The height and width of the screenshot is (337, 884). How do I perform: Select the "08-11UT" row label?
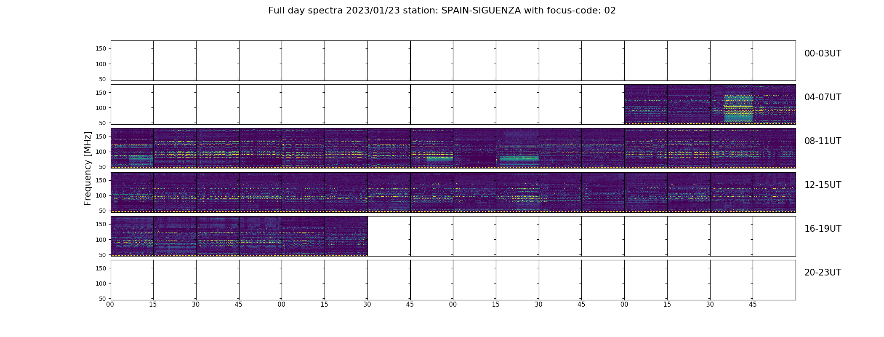coord(823,141)
